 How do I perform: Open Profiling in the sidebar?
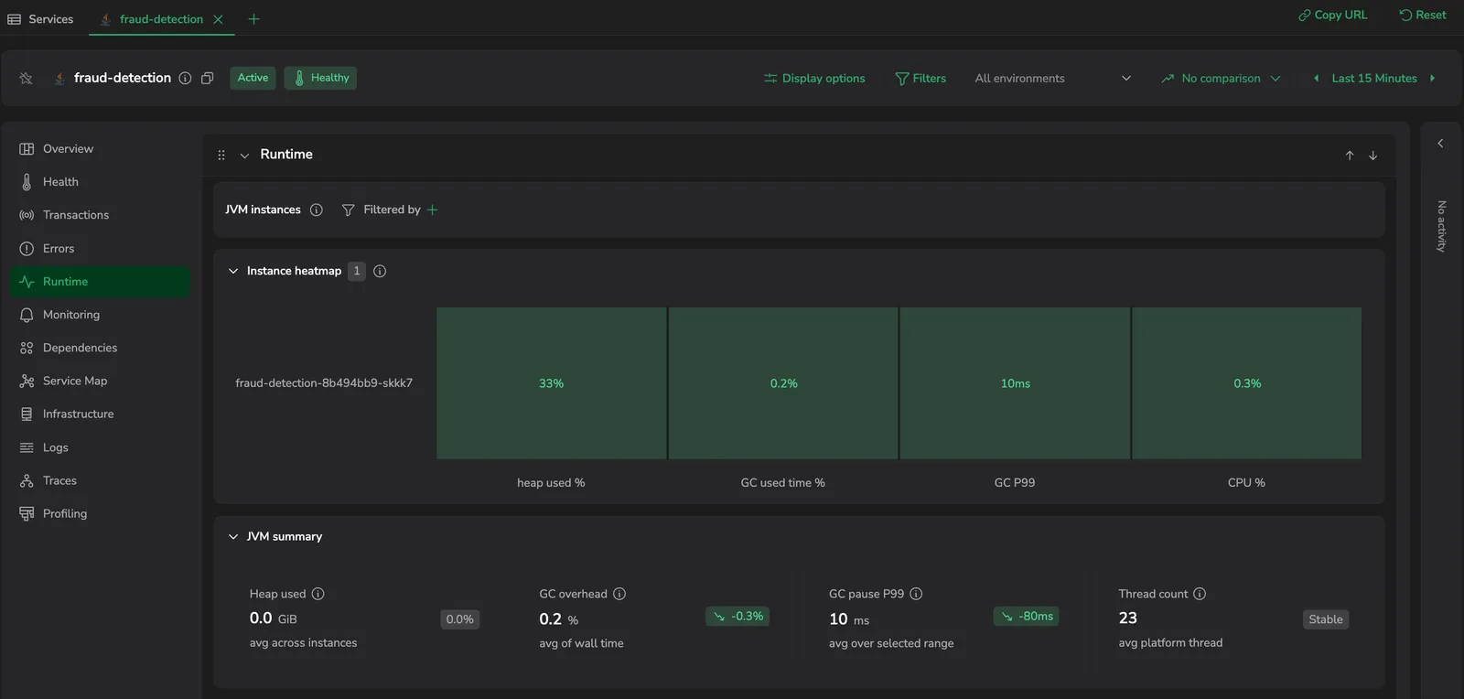pos(100,513)
